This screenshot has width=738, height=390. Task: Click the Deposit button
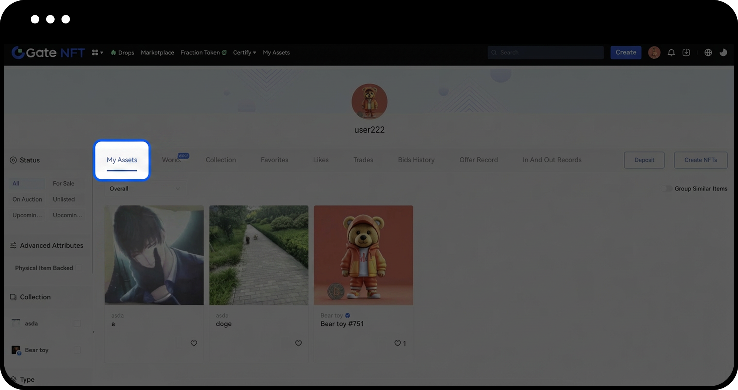click(644, 160)
